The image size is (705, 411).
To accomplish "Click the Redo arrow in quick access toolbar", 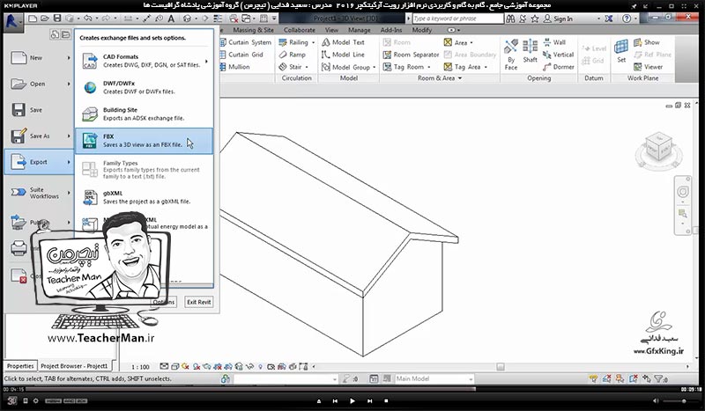I will 106,18.
